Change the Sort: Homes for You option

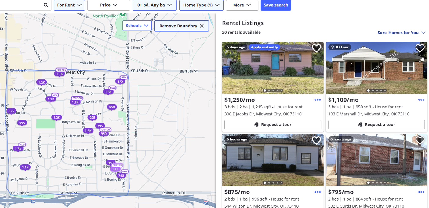[401, 33]
